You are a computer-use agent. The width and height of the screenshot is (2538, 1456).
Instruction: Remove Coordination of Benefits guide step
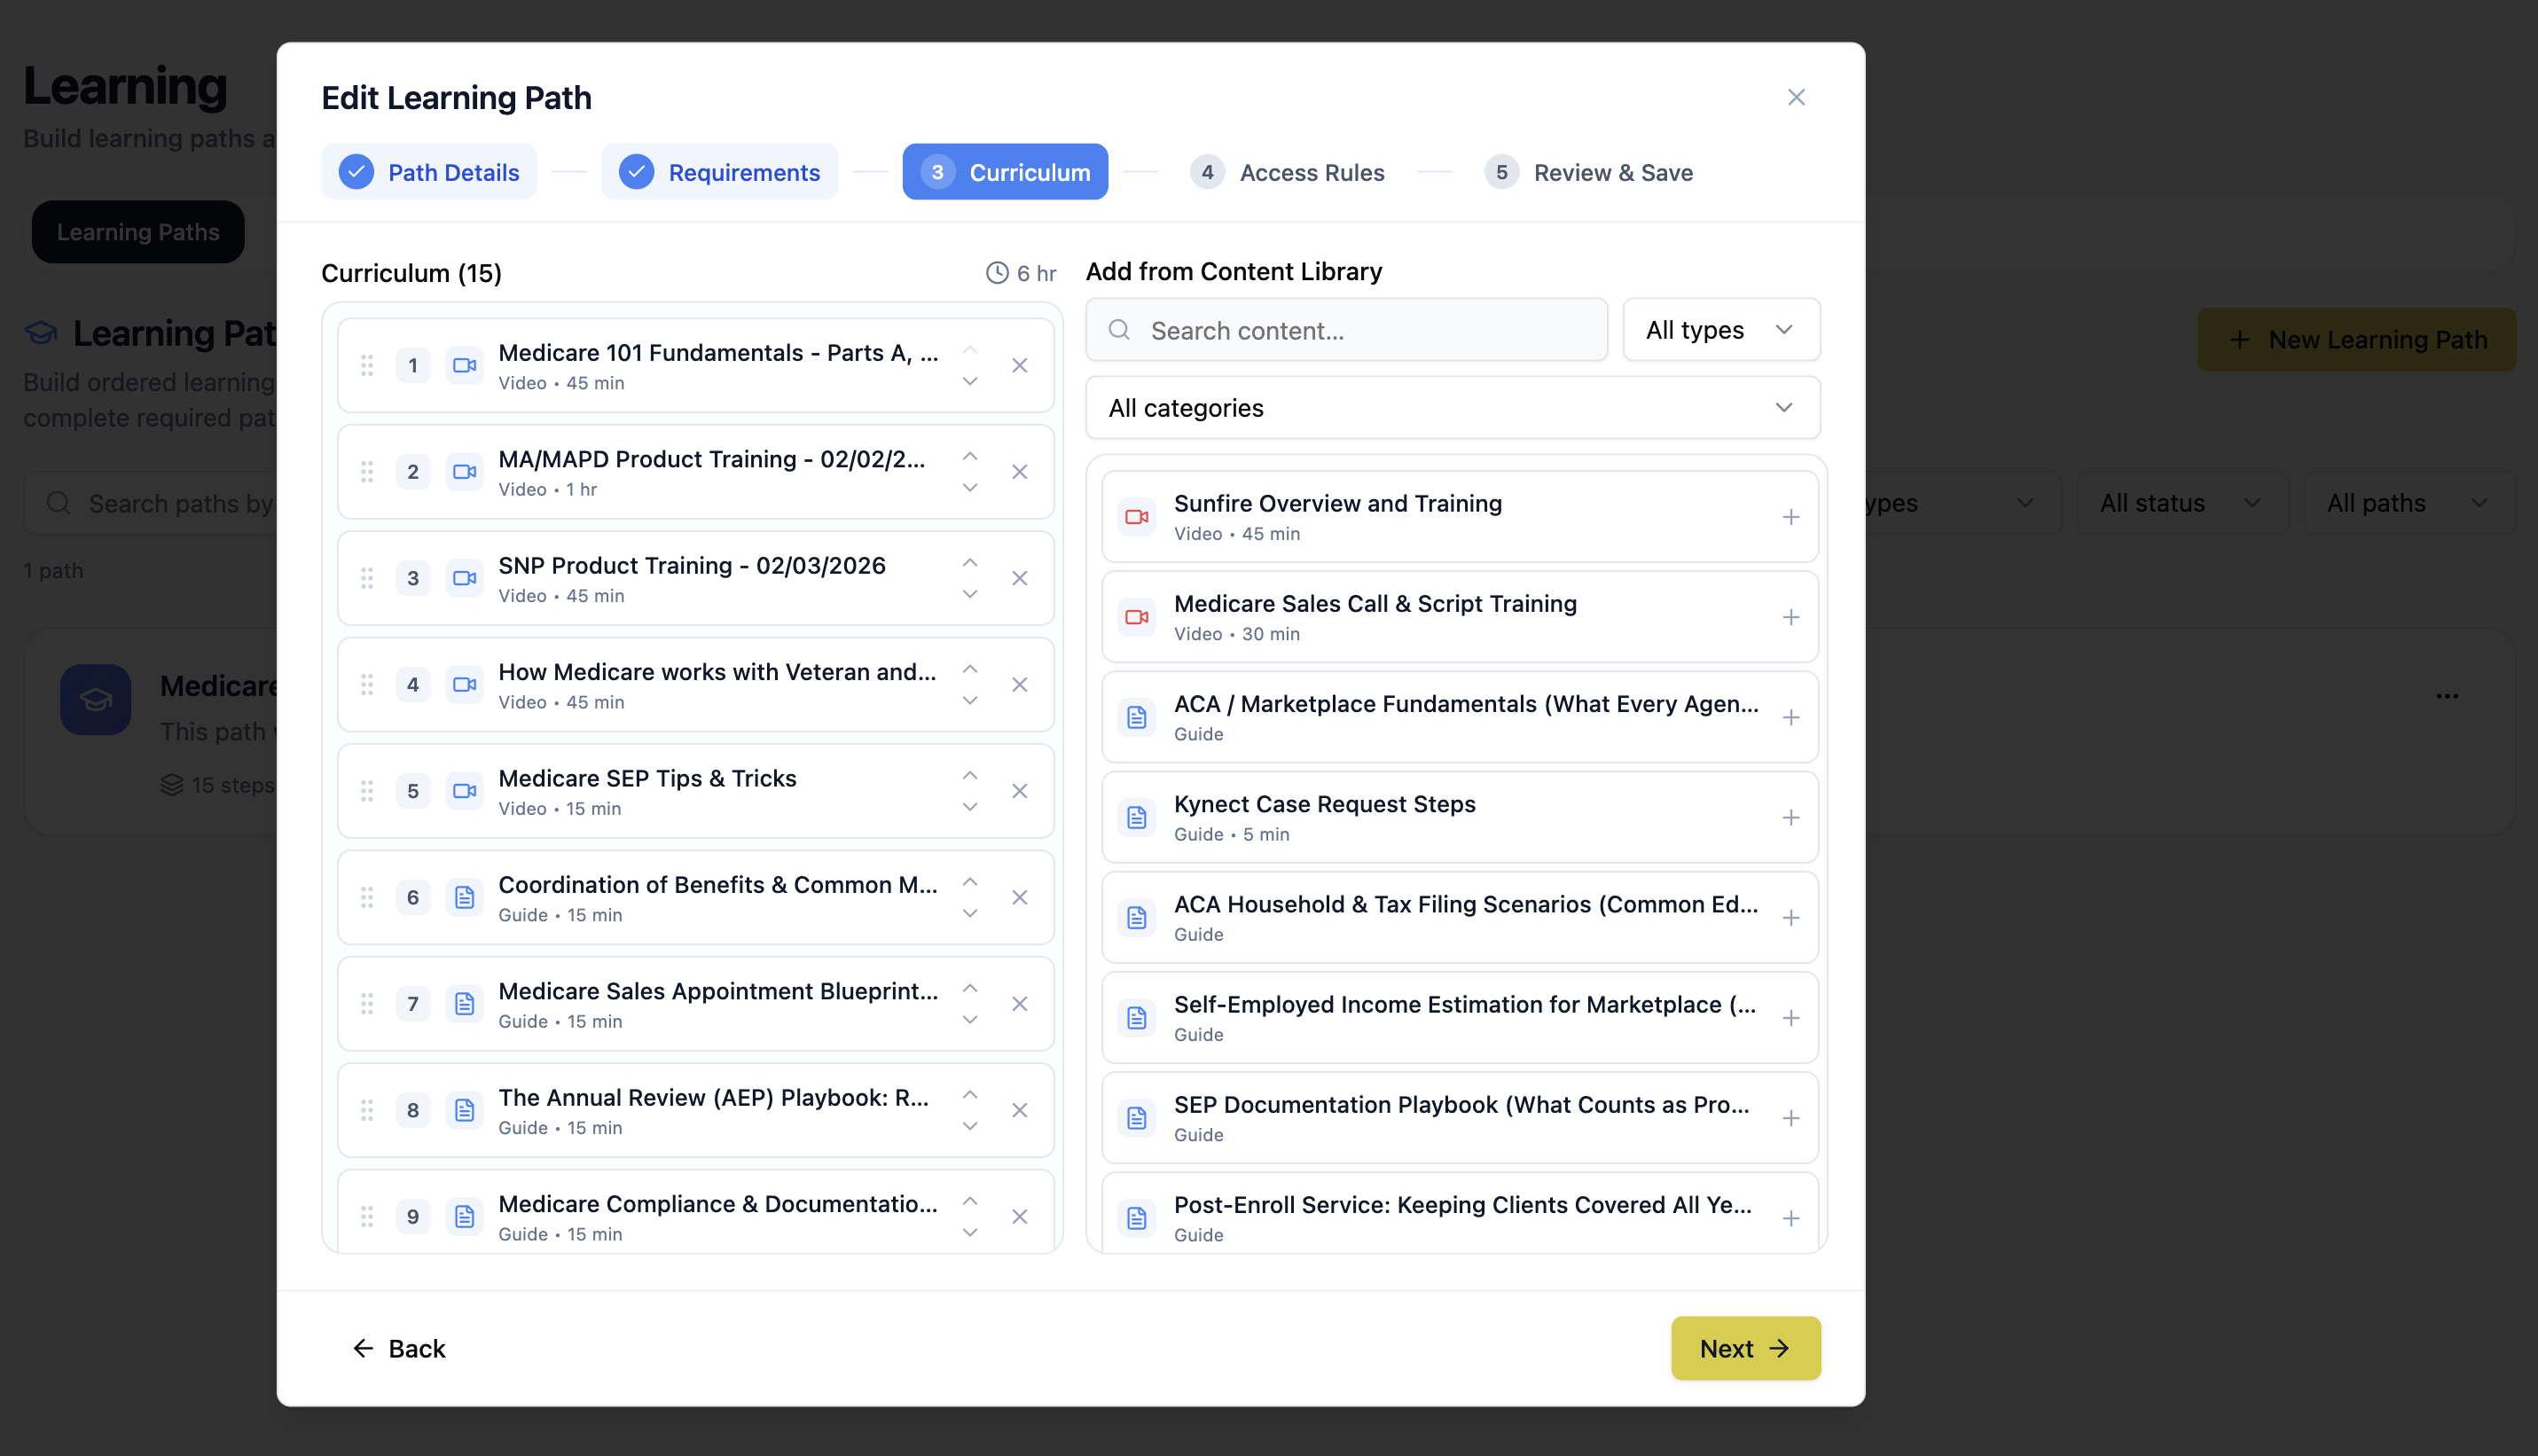(x=1019, y=897)
